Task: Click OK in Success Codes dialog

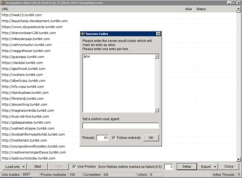Action: click(151, 138)
